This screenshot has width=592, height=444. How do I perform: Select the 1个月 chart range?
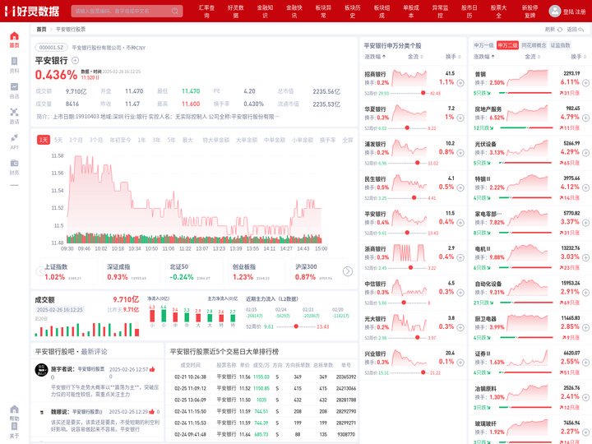[x=76, y=140]
